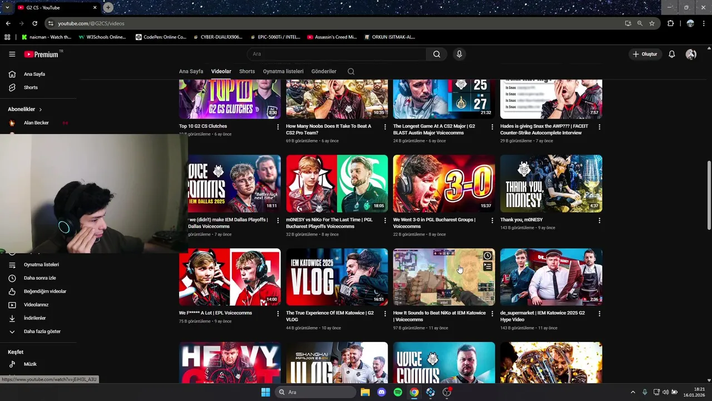Open the IEM Katowice 2025 VLOG thumbnail
712x401 pixels.
pos(337,277)
